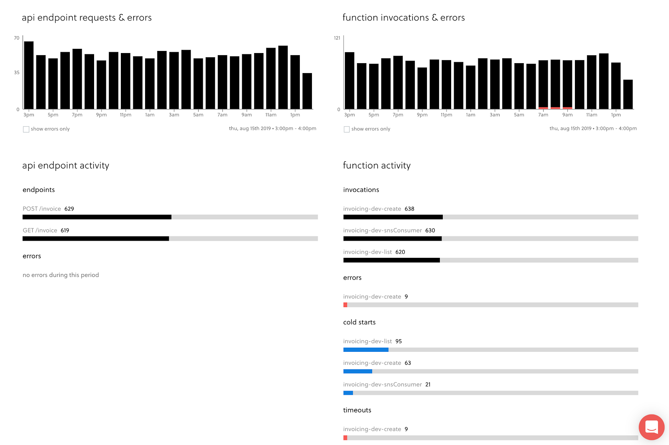Open the chat support bubble
The width and height of the screenshot is (669, 445).
(x=651, y=427)
